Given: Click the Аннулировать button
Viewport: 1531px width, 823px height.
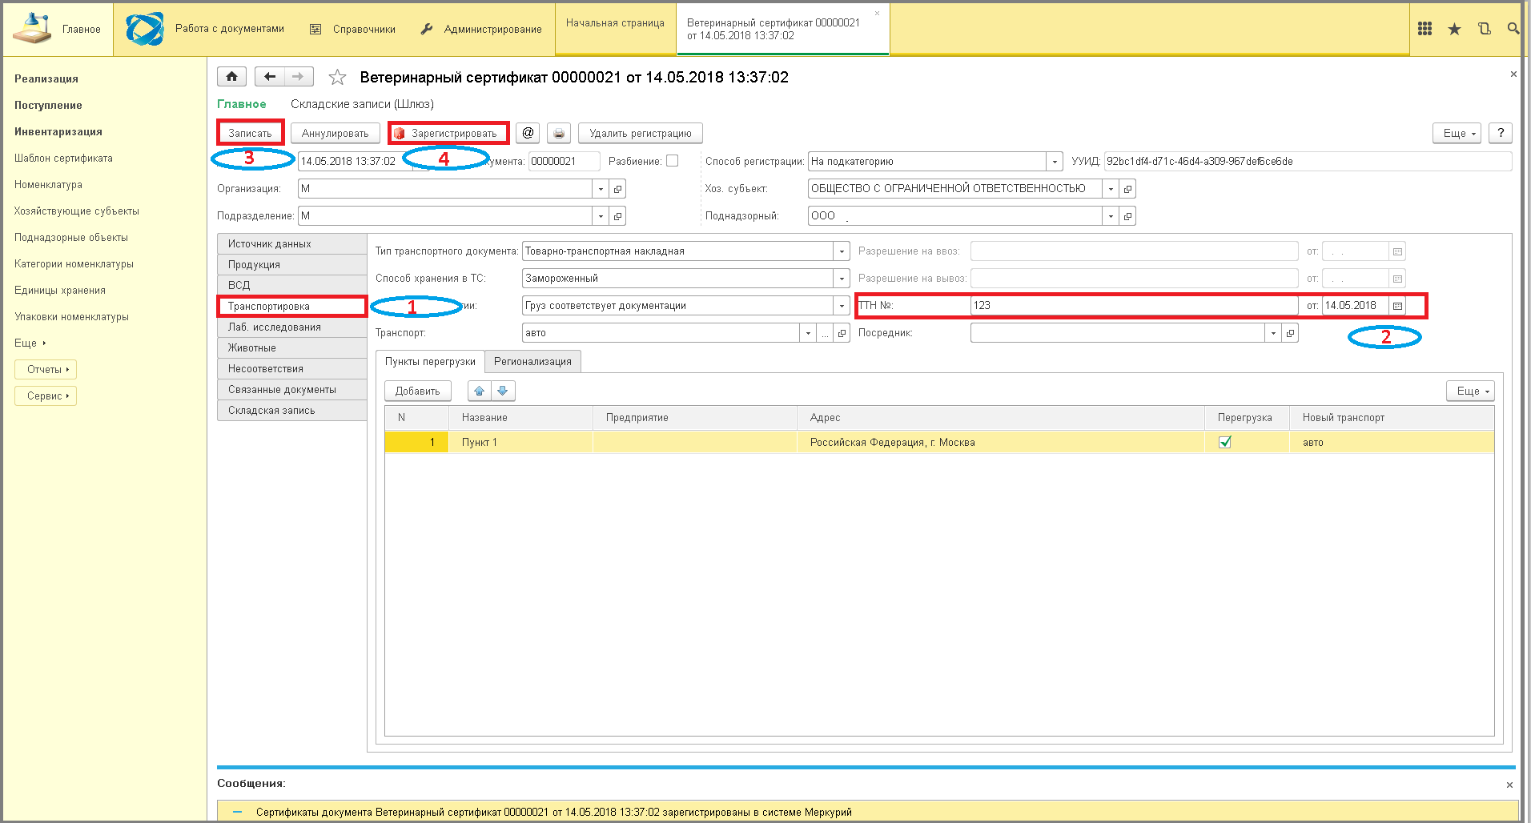Looking at the screenshot, I should 335,133.
